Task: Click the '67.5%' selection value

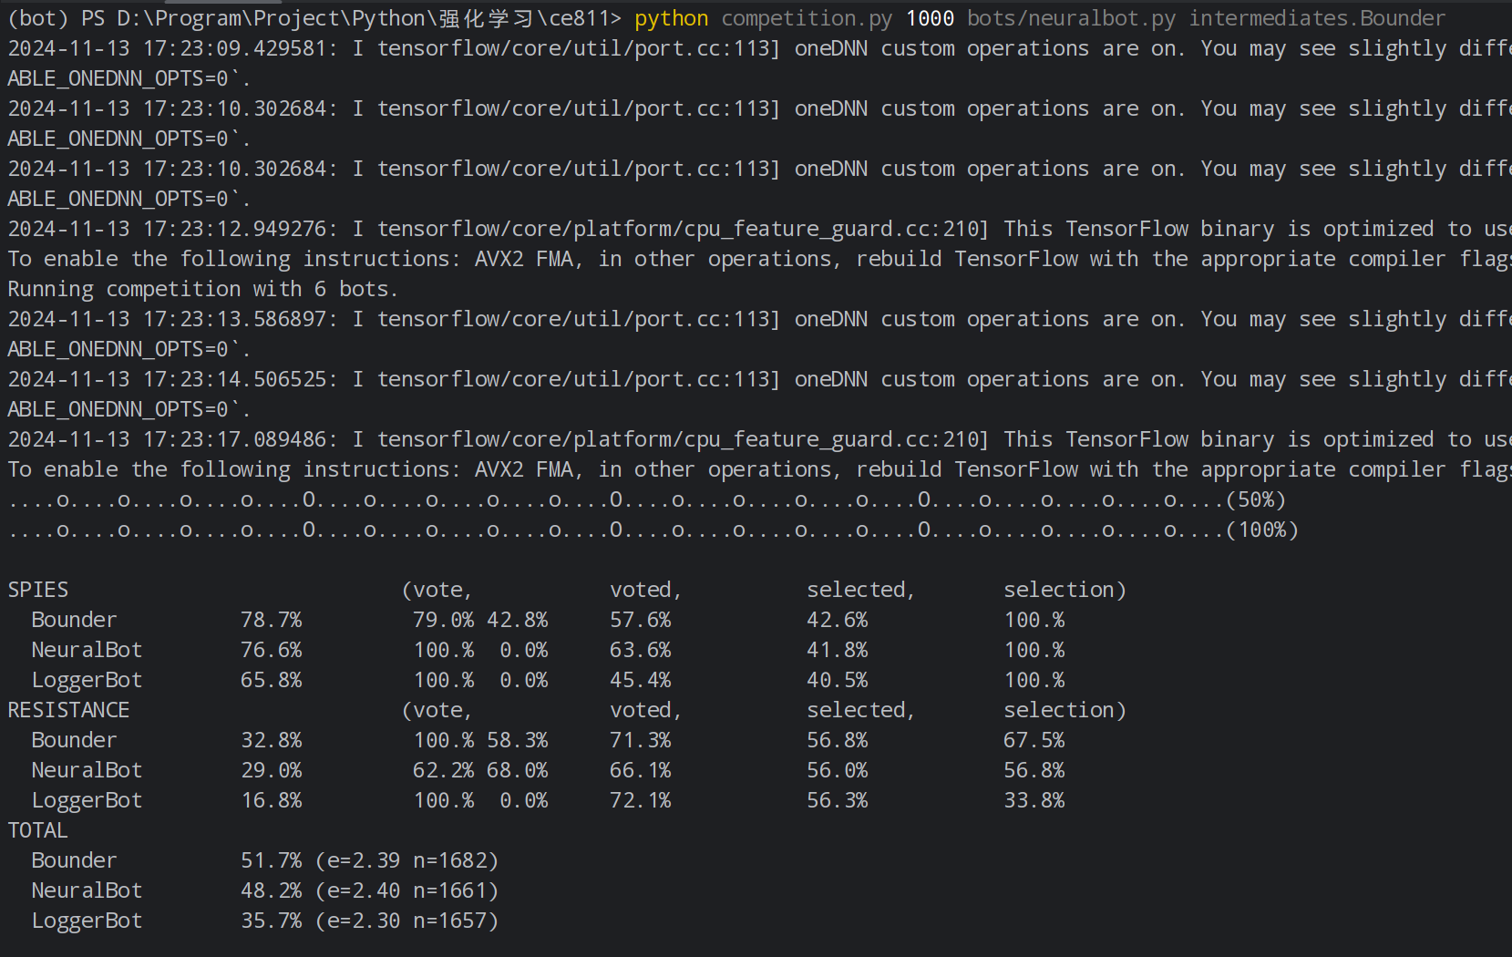Action: pyautogui.click(x=1034, y=740)
